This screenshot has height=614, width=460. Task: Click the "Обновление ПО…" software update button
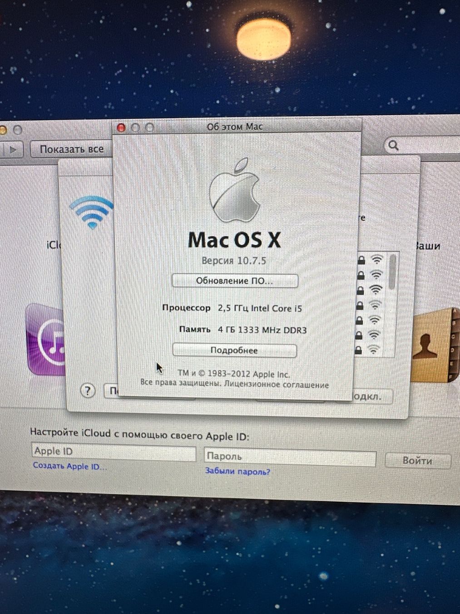235,281
